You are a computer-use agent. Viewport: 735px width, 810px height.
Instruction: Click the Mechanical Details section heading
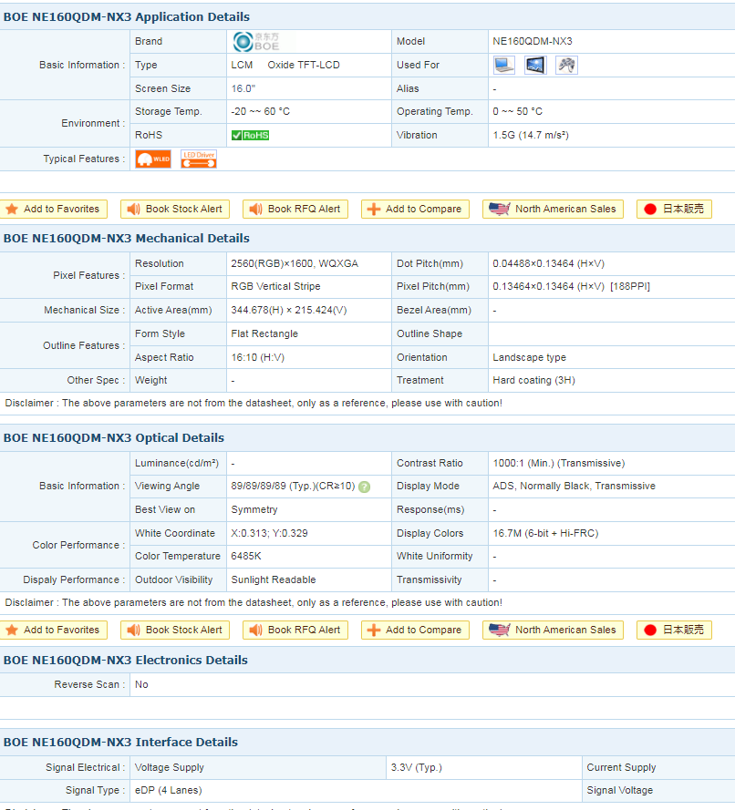click(x=127, y=239)
